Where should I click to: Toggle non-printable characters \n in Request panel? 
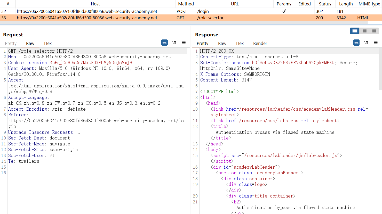coord(174,43)
